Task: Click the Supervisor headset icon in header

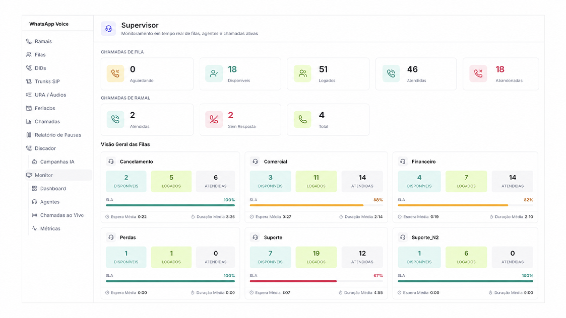Action: tap(108, 29)
